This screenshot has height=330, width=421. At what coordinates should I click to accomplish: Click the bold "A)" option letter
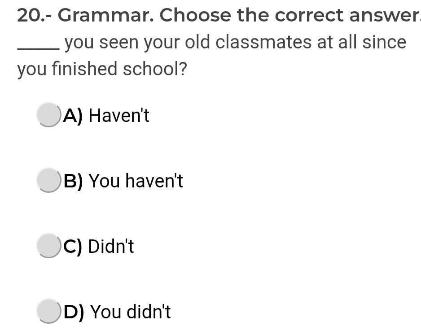[x=73, y=116]
